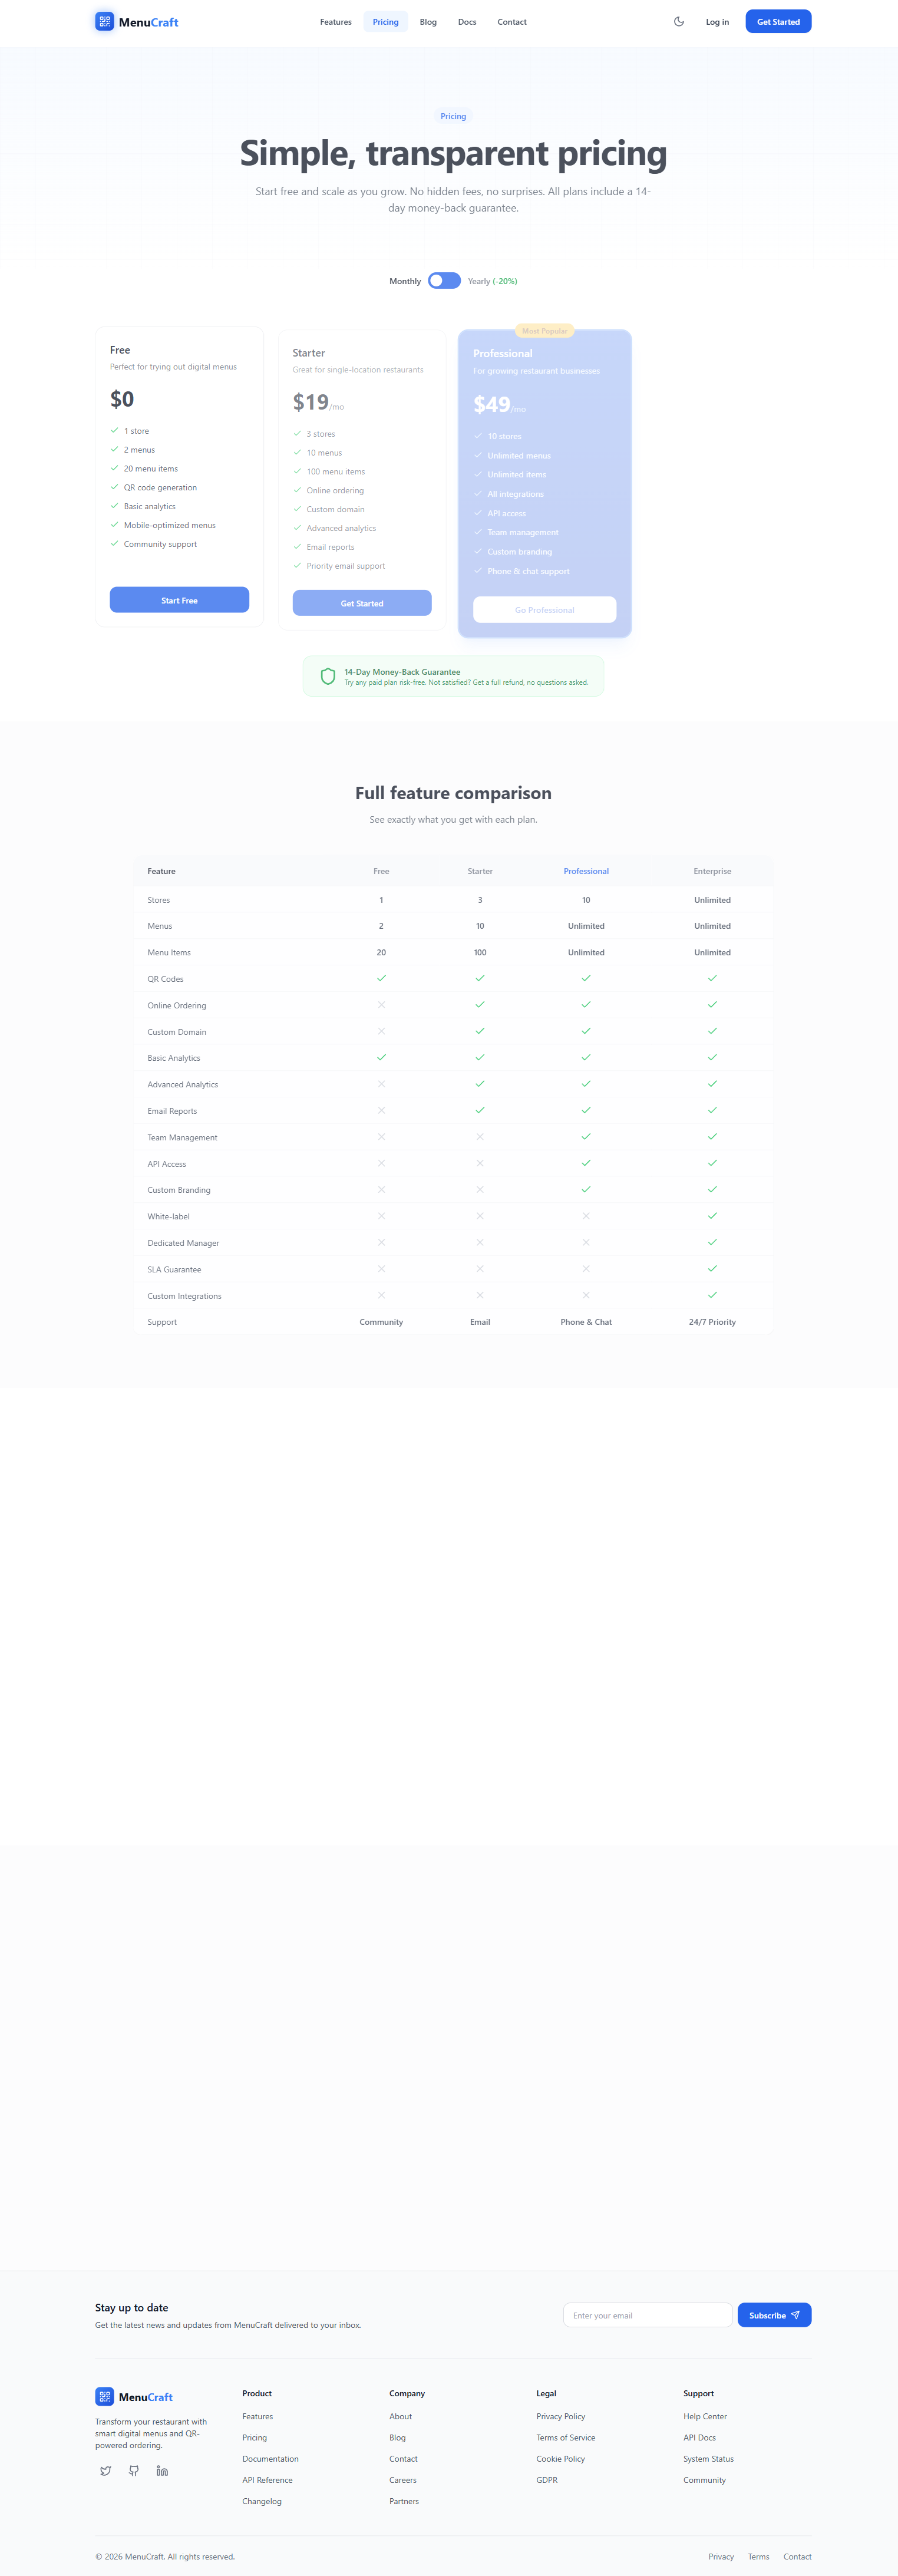The width and height of the screenshot is (898, 2576).
Task: Open the Cookie Policy link
Action: click(561, 2459)
